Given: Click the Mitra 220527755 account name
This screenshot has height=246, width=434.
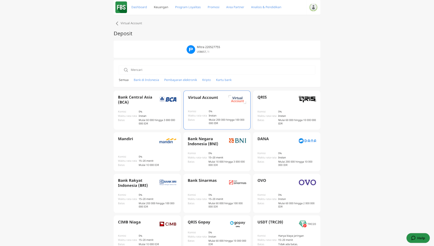Looking at the screenshot, I should point(208,47).
